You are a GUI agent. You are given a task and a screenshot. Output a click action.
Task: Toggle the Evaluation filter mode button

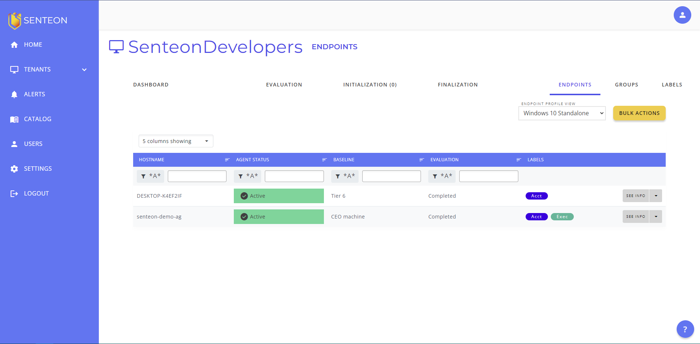point(442,176)
